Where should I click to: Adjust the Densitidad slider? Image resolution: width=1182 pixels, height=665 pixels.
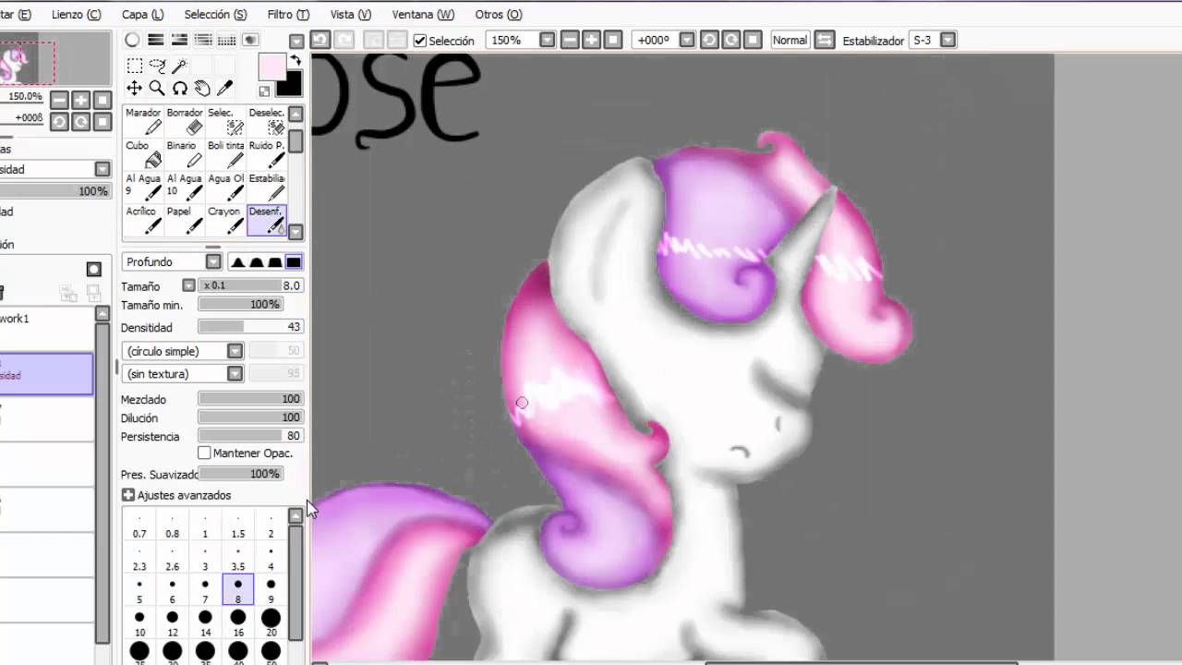[x=250, y=327]
